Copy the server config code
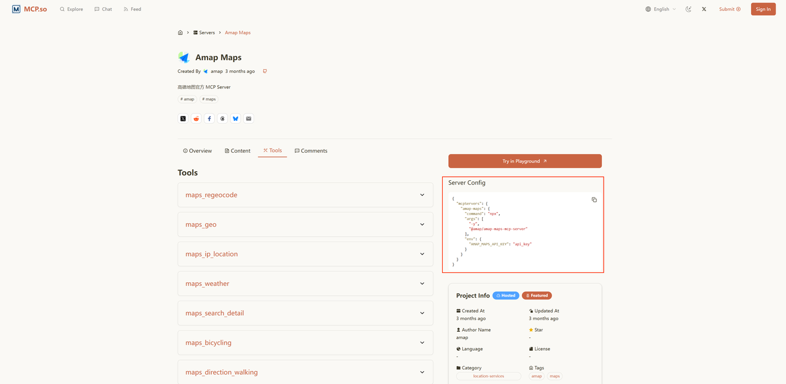The width and height of the screenshot is (786, 384). click(594, 200)
